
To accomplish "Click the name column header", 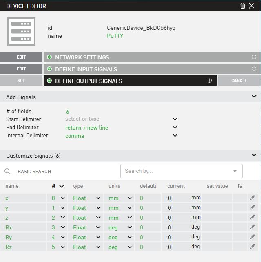I will (12, 186).
